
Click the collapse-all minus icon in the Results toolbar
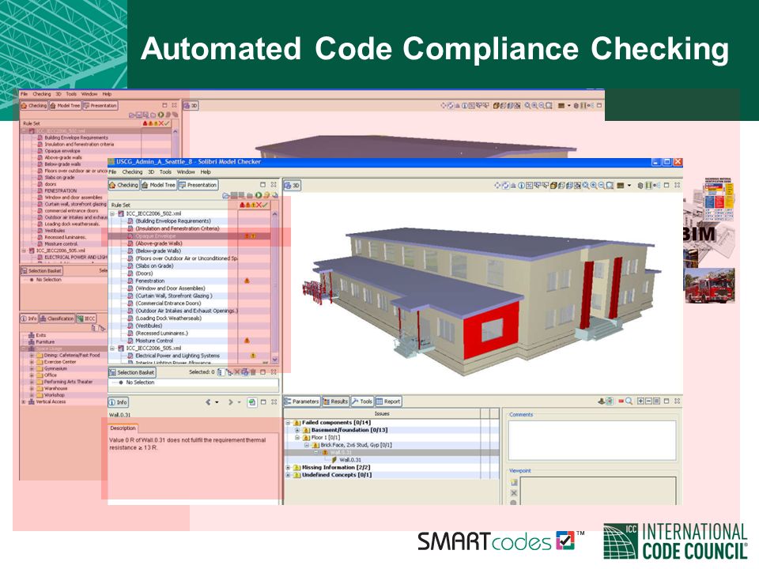tap(648, 401)
